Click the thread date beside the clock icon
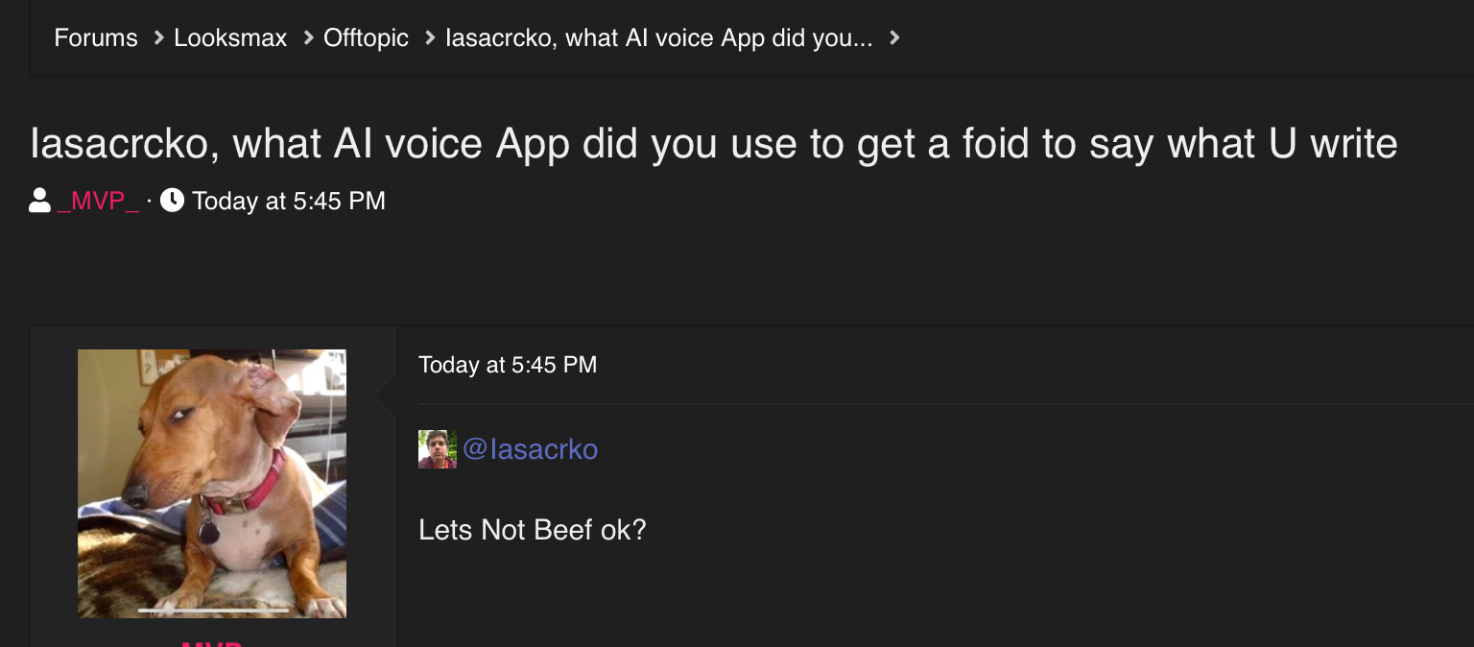Viewport: 1474px width, 647px height. point(289,201)
